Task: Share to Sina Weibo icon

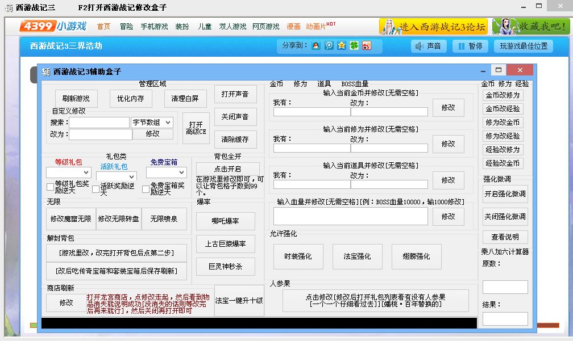Action: pos(367,45)
